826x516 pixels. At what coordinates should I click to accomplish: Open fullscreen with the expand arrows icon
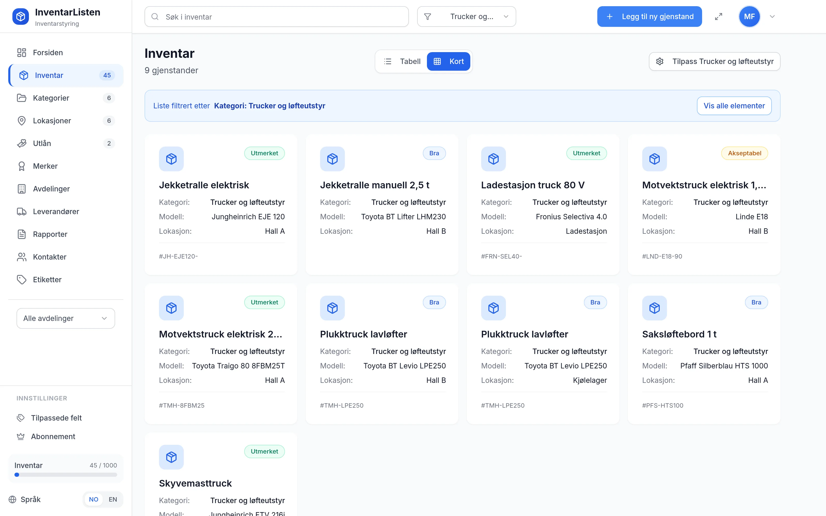tap(718, 16)
